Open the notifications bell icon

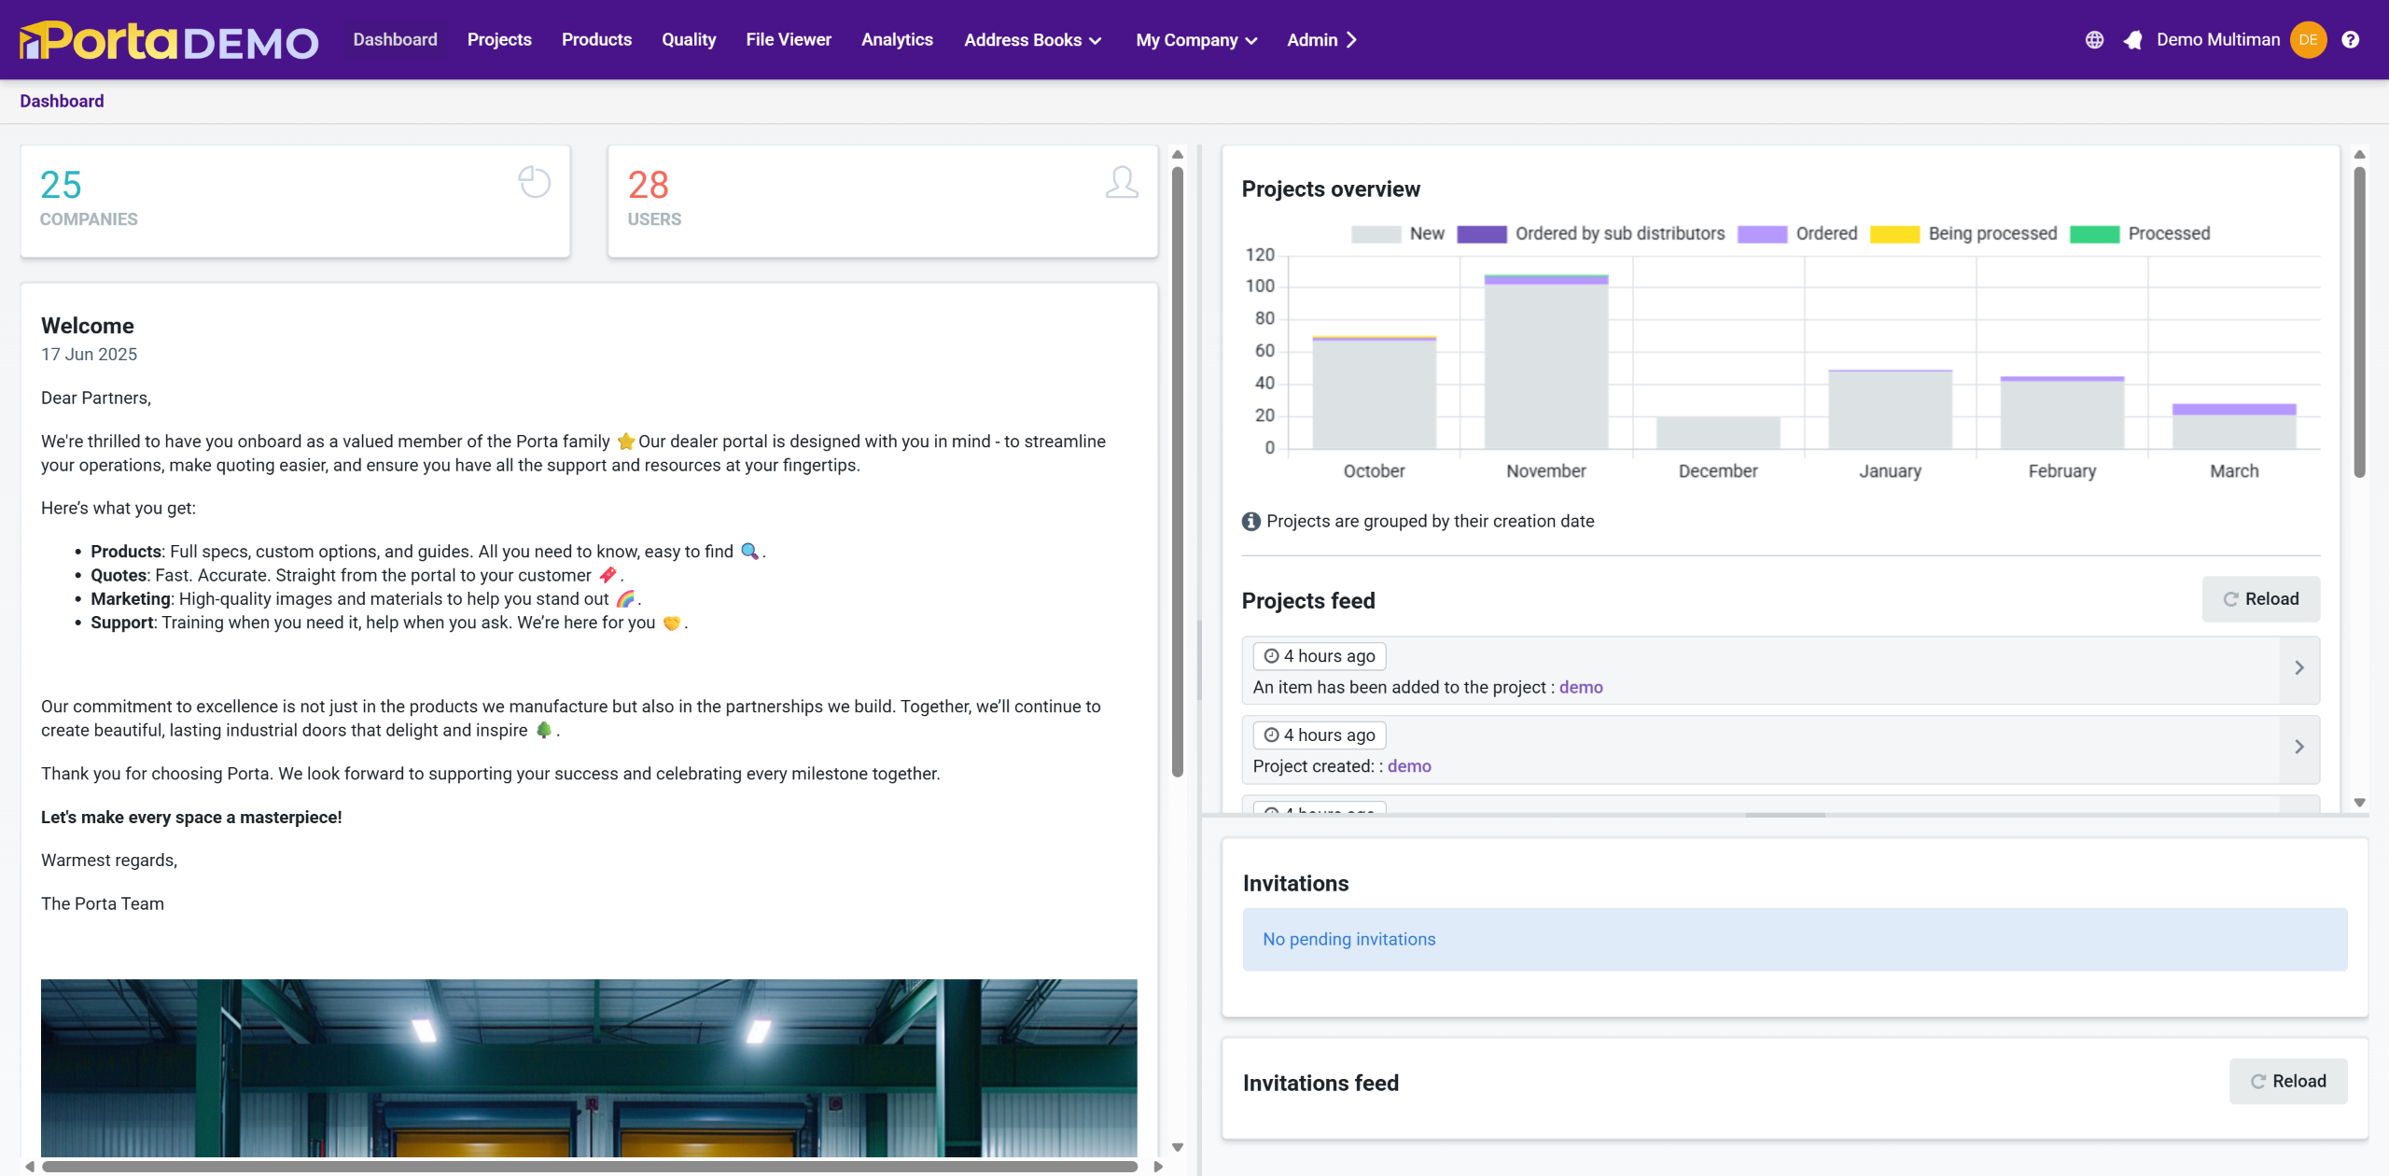tap(2133, 40)
